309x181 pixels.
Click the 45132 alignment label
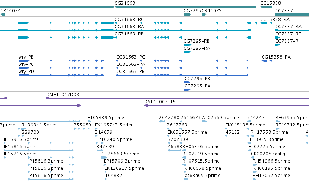(233, 132)
